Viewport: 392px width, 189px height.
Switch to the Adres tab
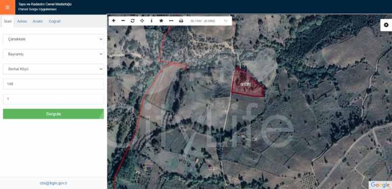tap(22, 22)
